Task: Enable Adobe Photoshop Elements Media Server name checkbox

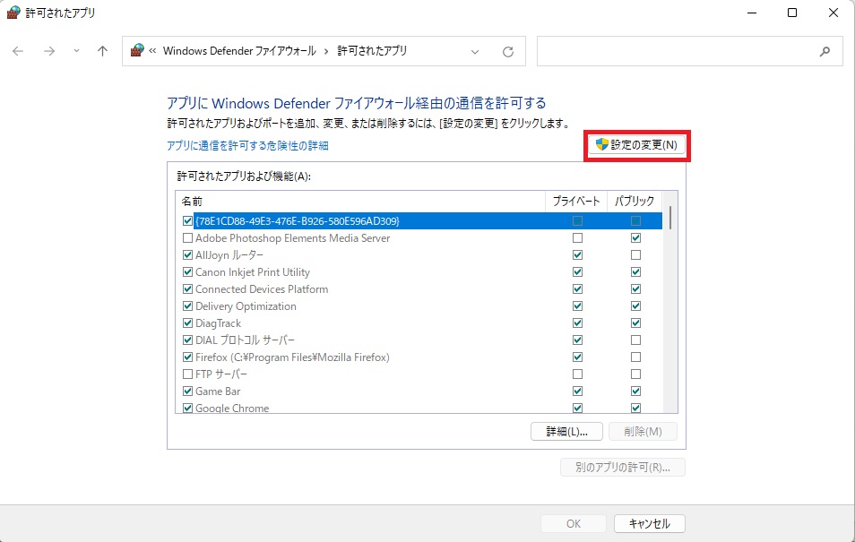Action: click(187, 237)
